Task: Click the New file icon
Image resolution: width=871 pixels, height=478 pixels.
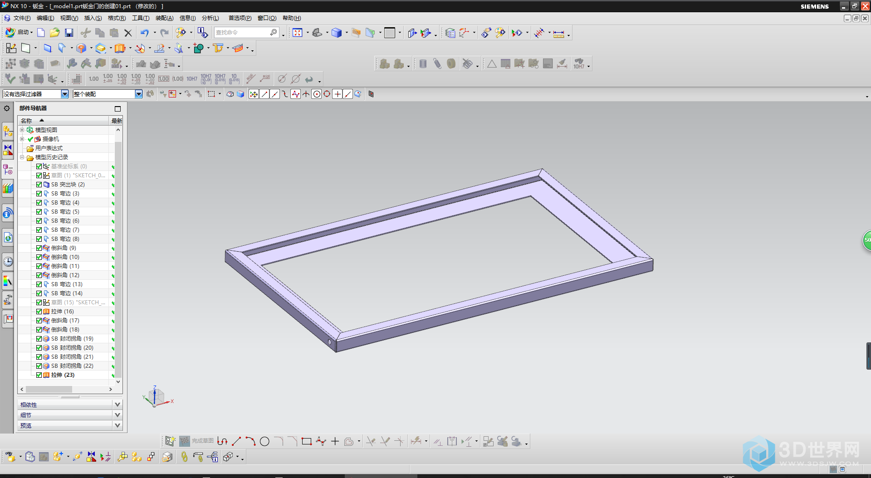Action: pyautogui.click(x=41, y=33)
